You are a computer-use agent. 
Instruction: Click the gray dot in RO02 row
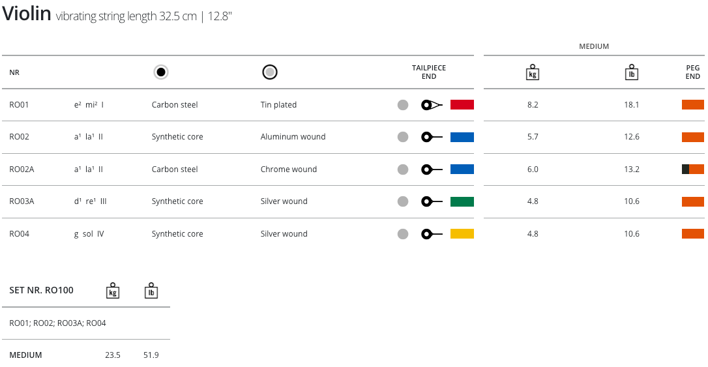coord(403,137)
